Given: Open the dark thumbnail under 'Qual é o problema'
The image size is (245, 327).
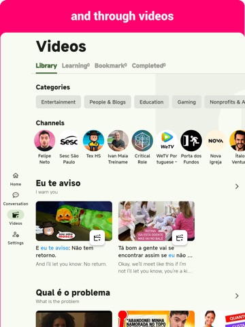Looking at the screenshot, I should pos(74,319).
